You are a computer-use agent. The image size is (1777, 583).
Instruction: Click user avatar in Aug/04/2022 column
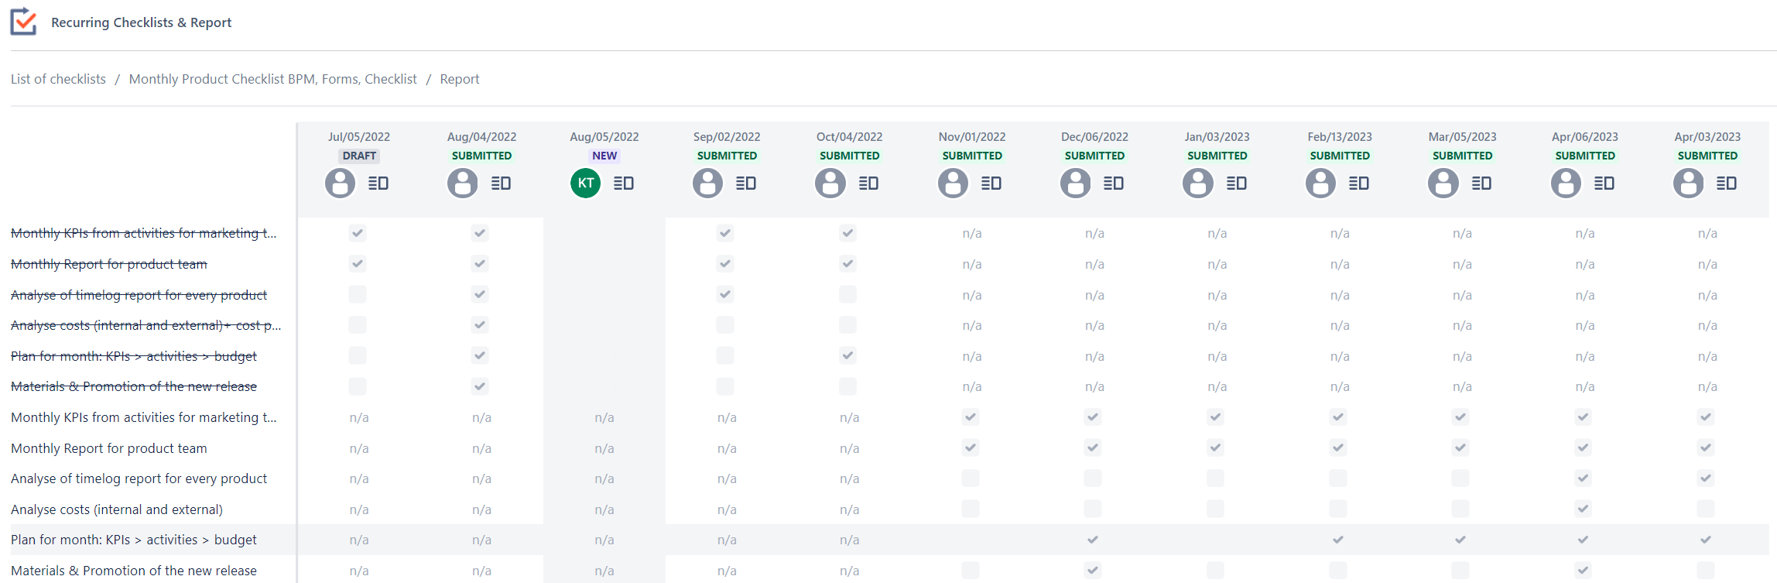pyautogui.click(x=463, y=183)
